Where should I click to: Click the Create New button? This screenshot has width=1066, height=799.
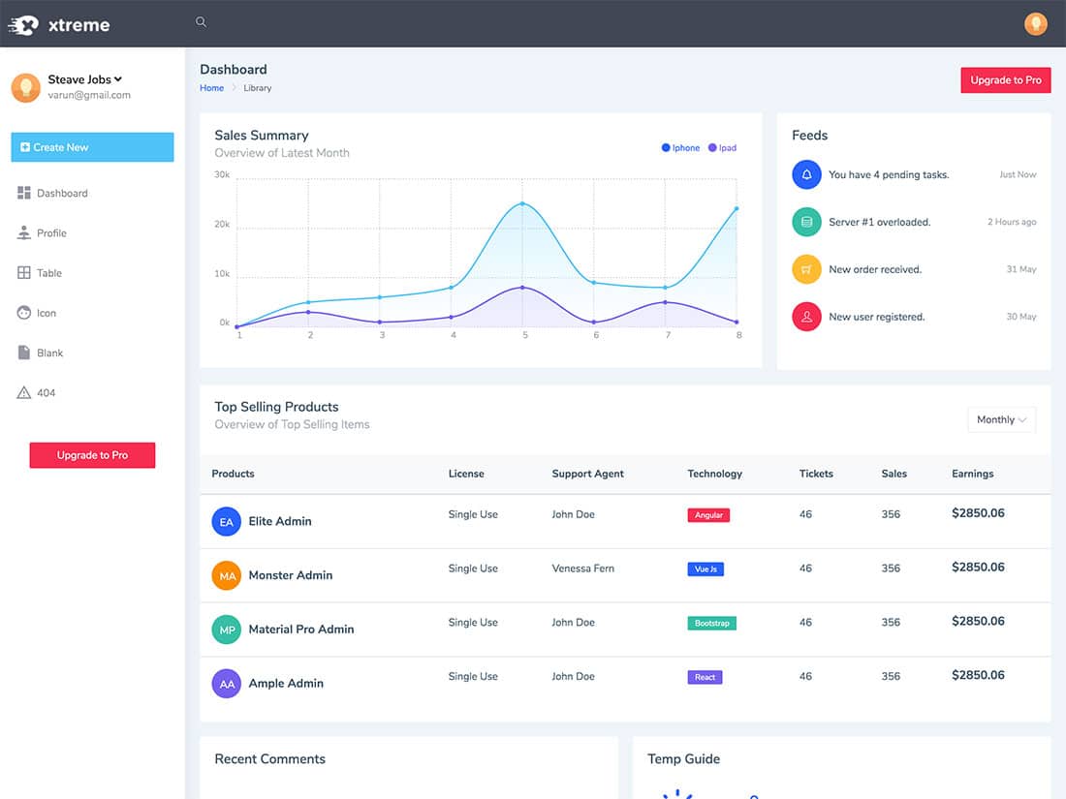point(92,147)
